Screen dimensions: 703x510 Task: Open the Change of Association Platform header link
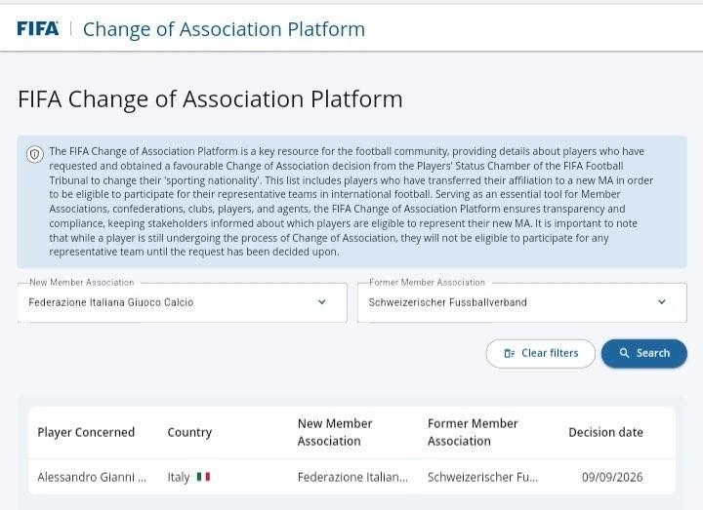(x=224, y=29)
